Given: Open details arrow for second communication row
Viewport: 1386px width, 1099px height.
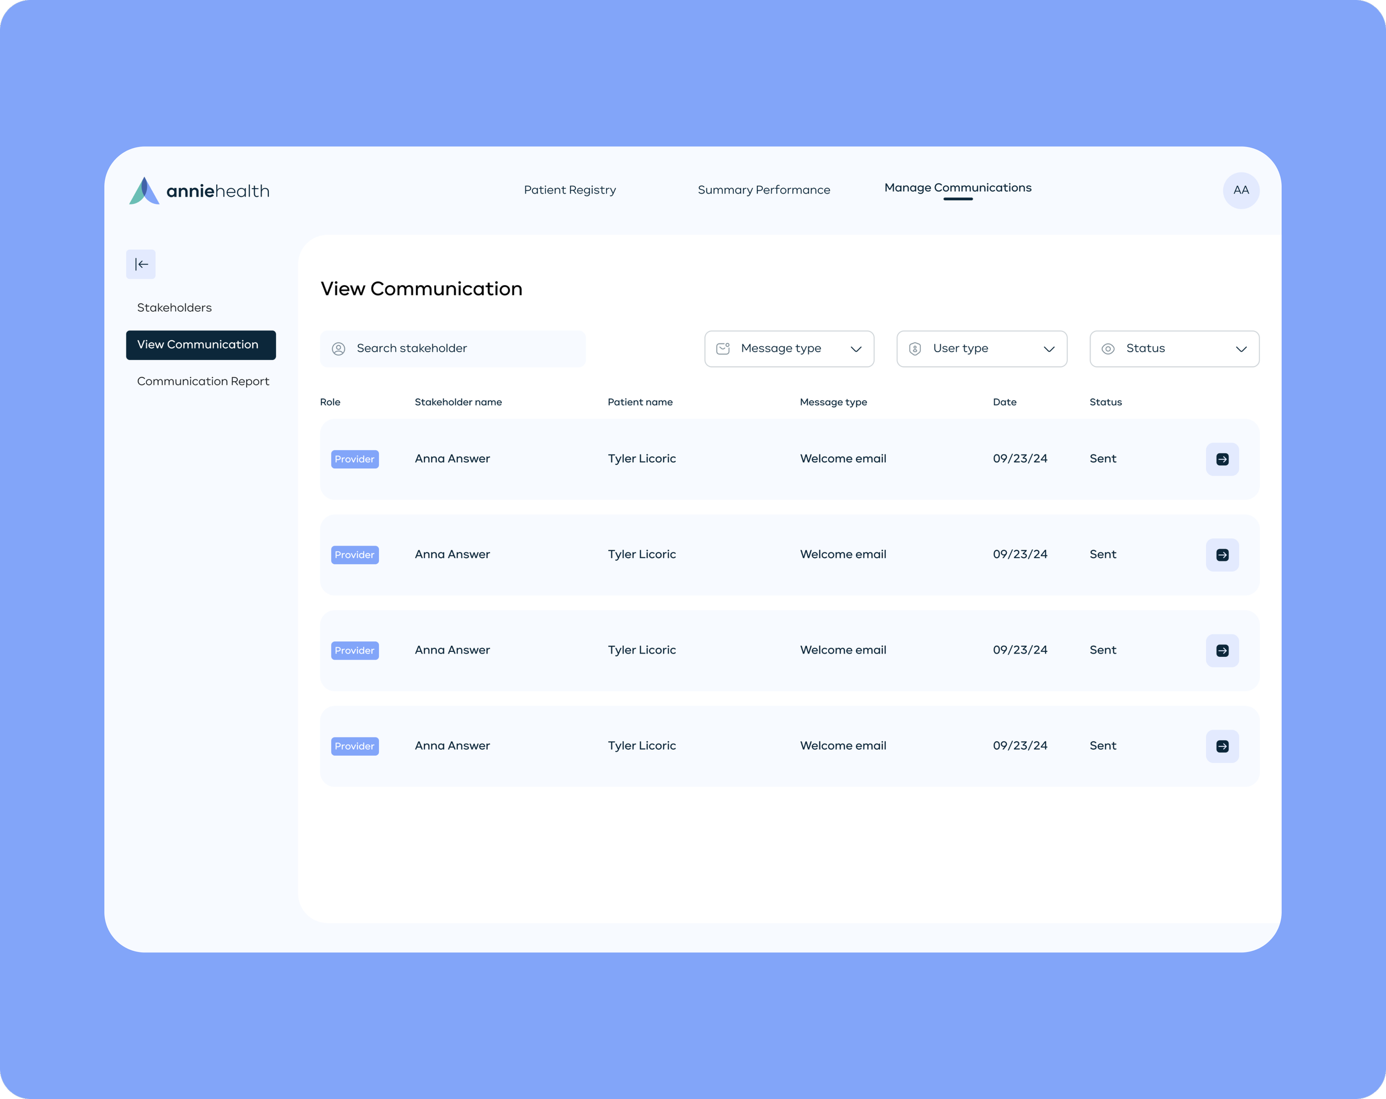Looking at the screenshot, I should click(x=1222, y=555).
